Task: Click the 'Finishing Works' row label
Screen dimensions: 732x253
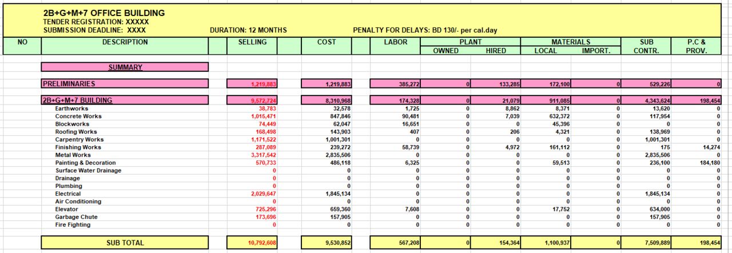Action: [78, 147]
